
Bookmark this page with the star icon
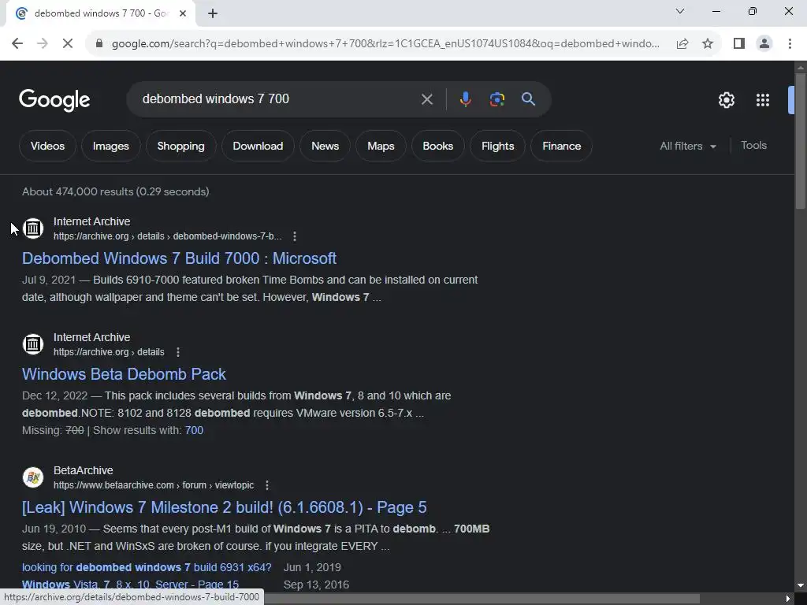(x=708, y=43)
